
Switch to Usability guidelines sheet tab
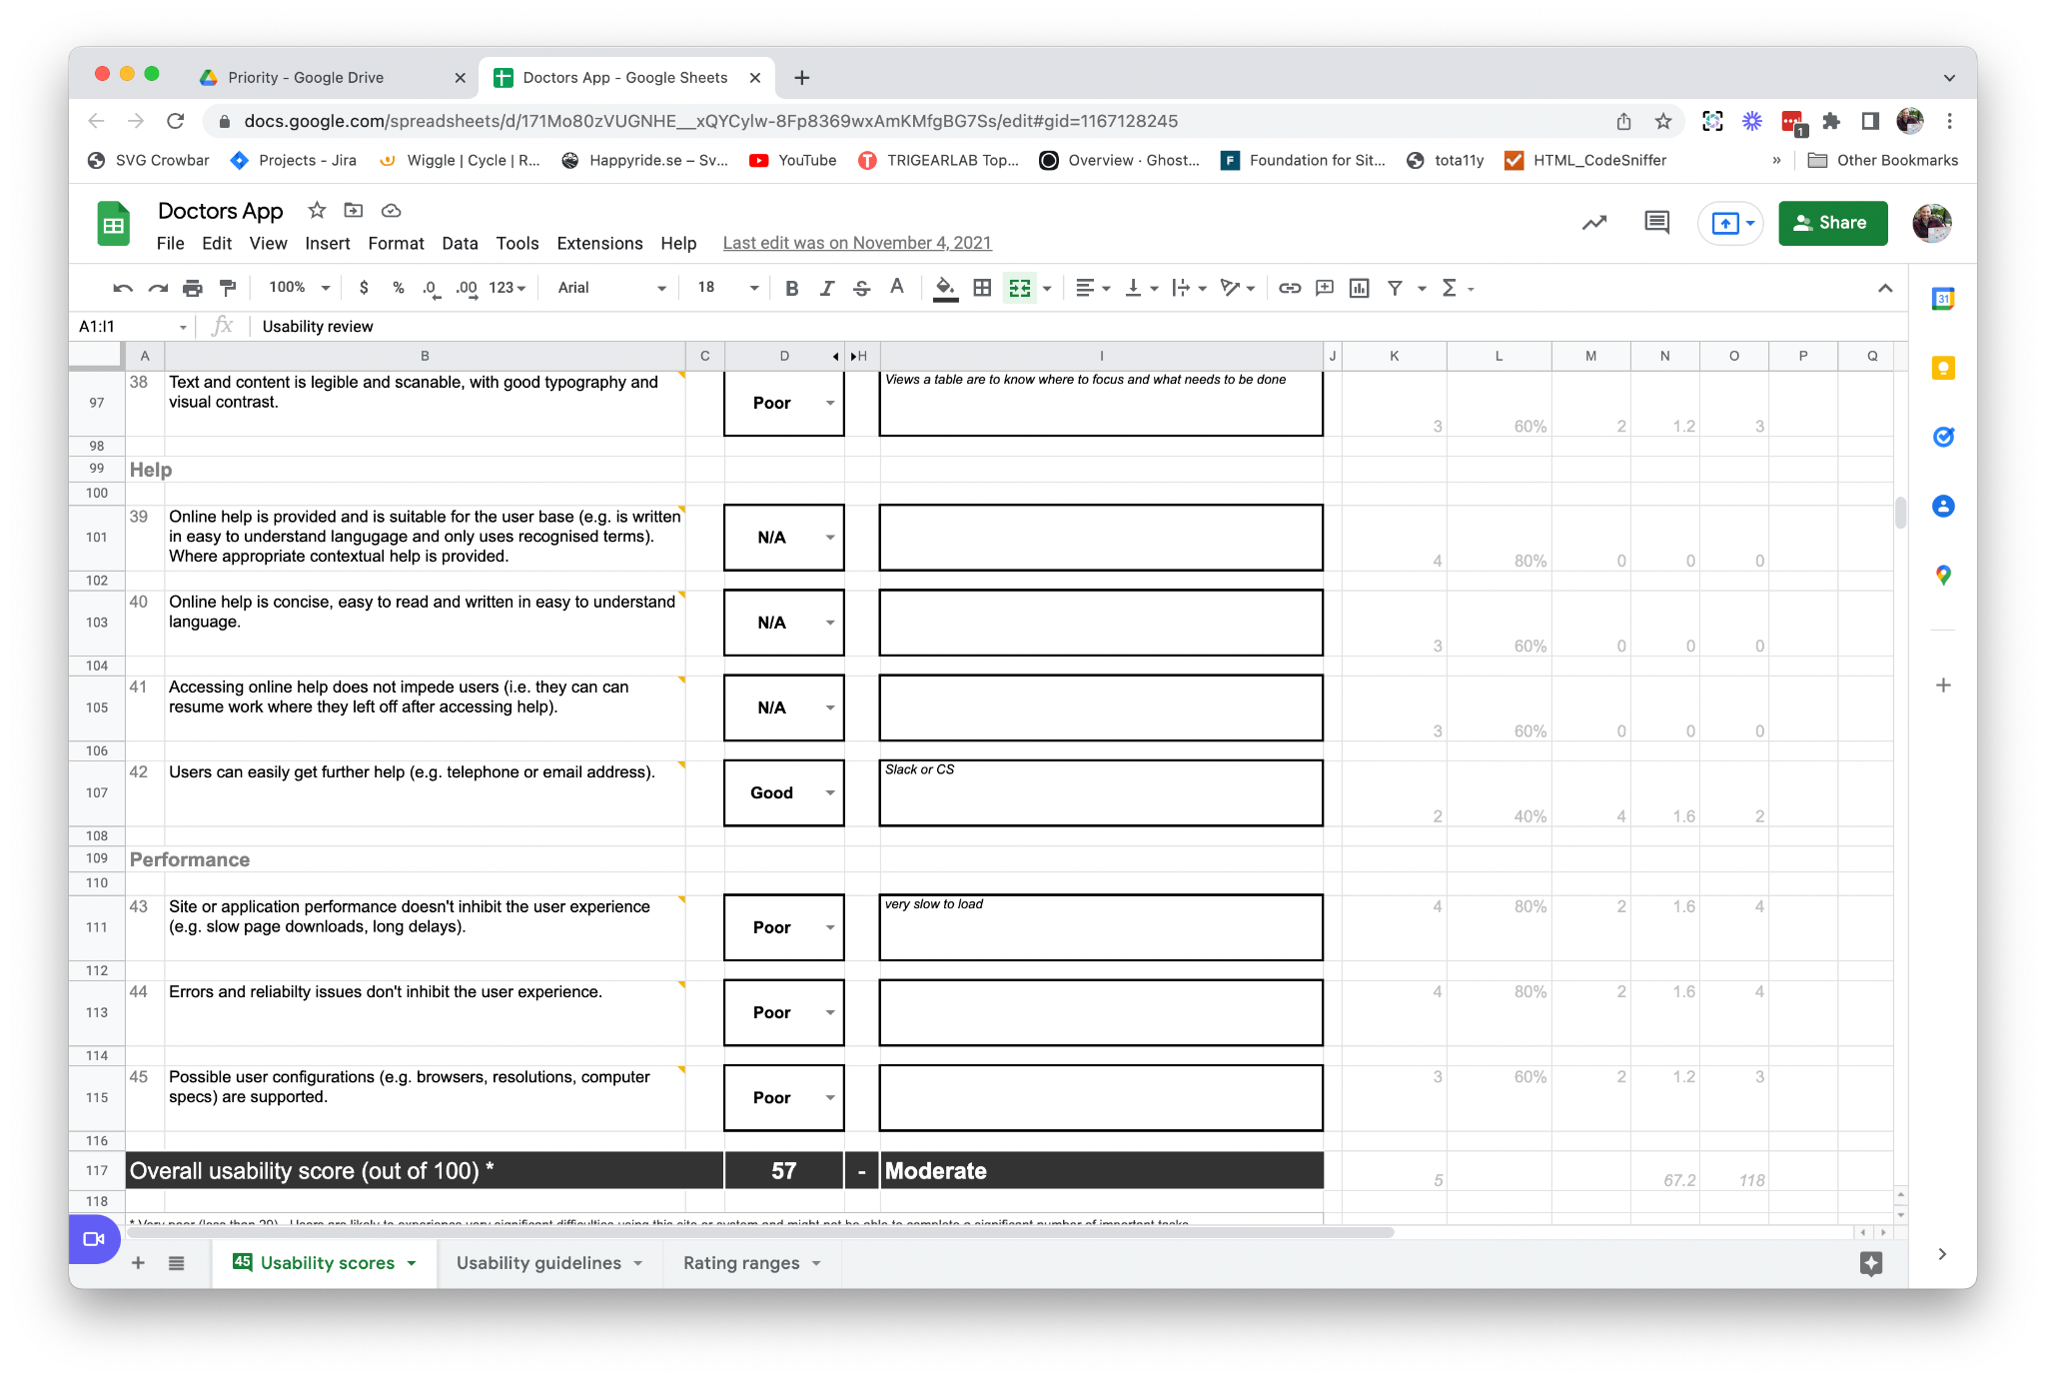(538, 1263)
